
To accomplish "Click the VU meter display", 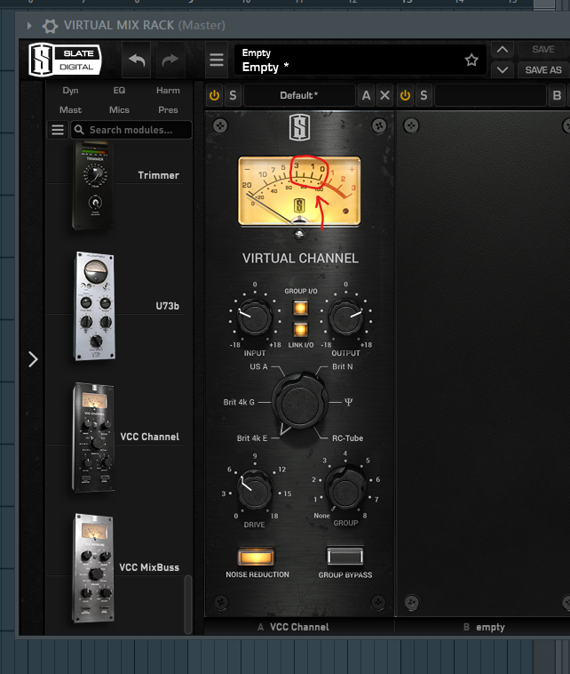I will pos(299,190).
